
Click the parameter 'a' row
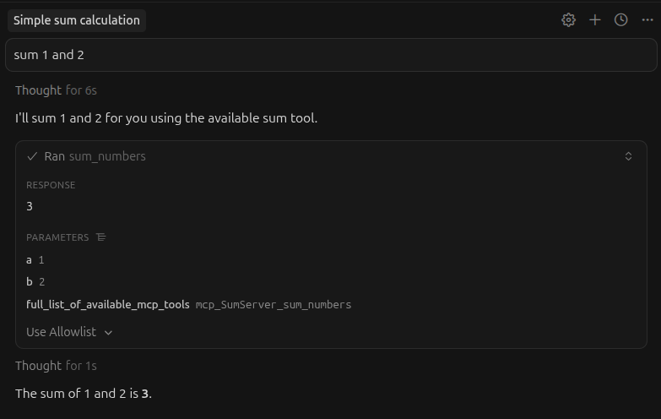click(35, 260)
